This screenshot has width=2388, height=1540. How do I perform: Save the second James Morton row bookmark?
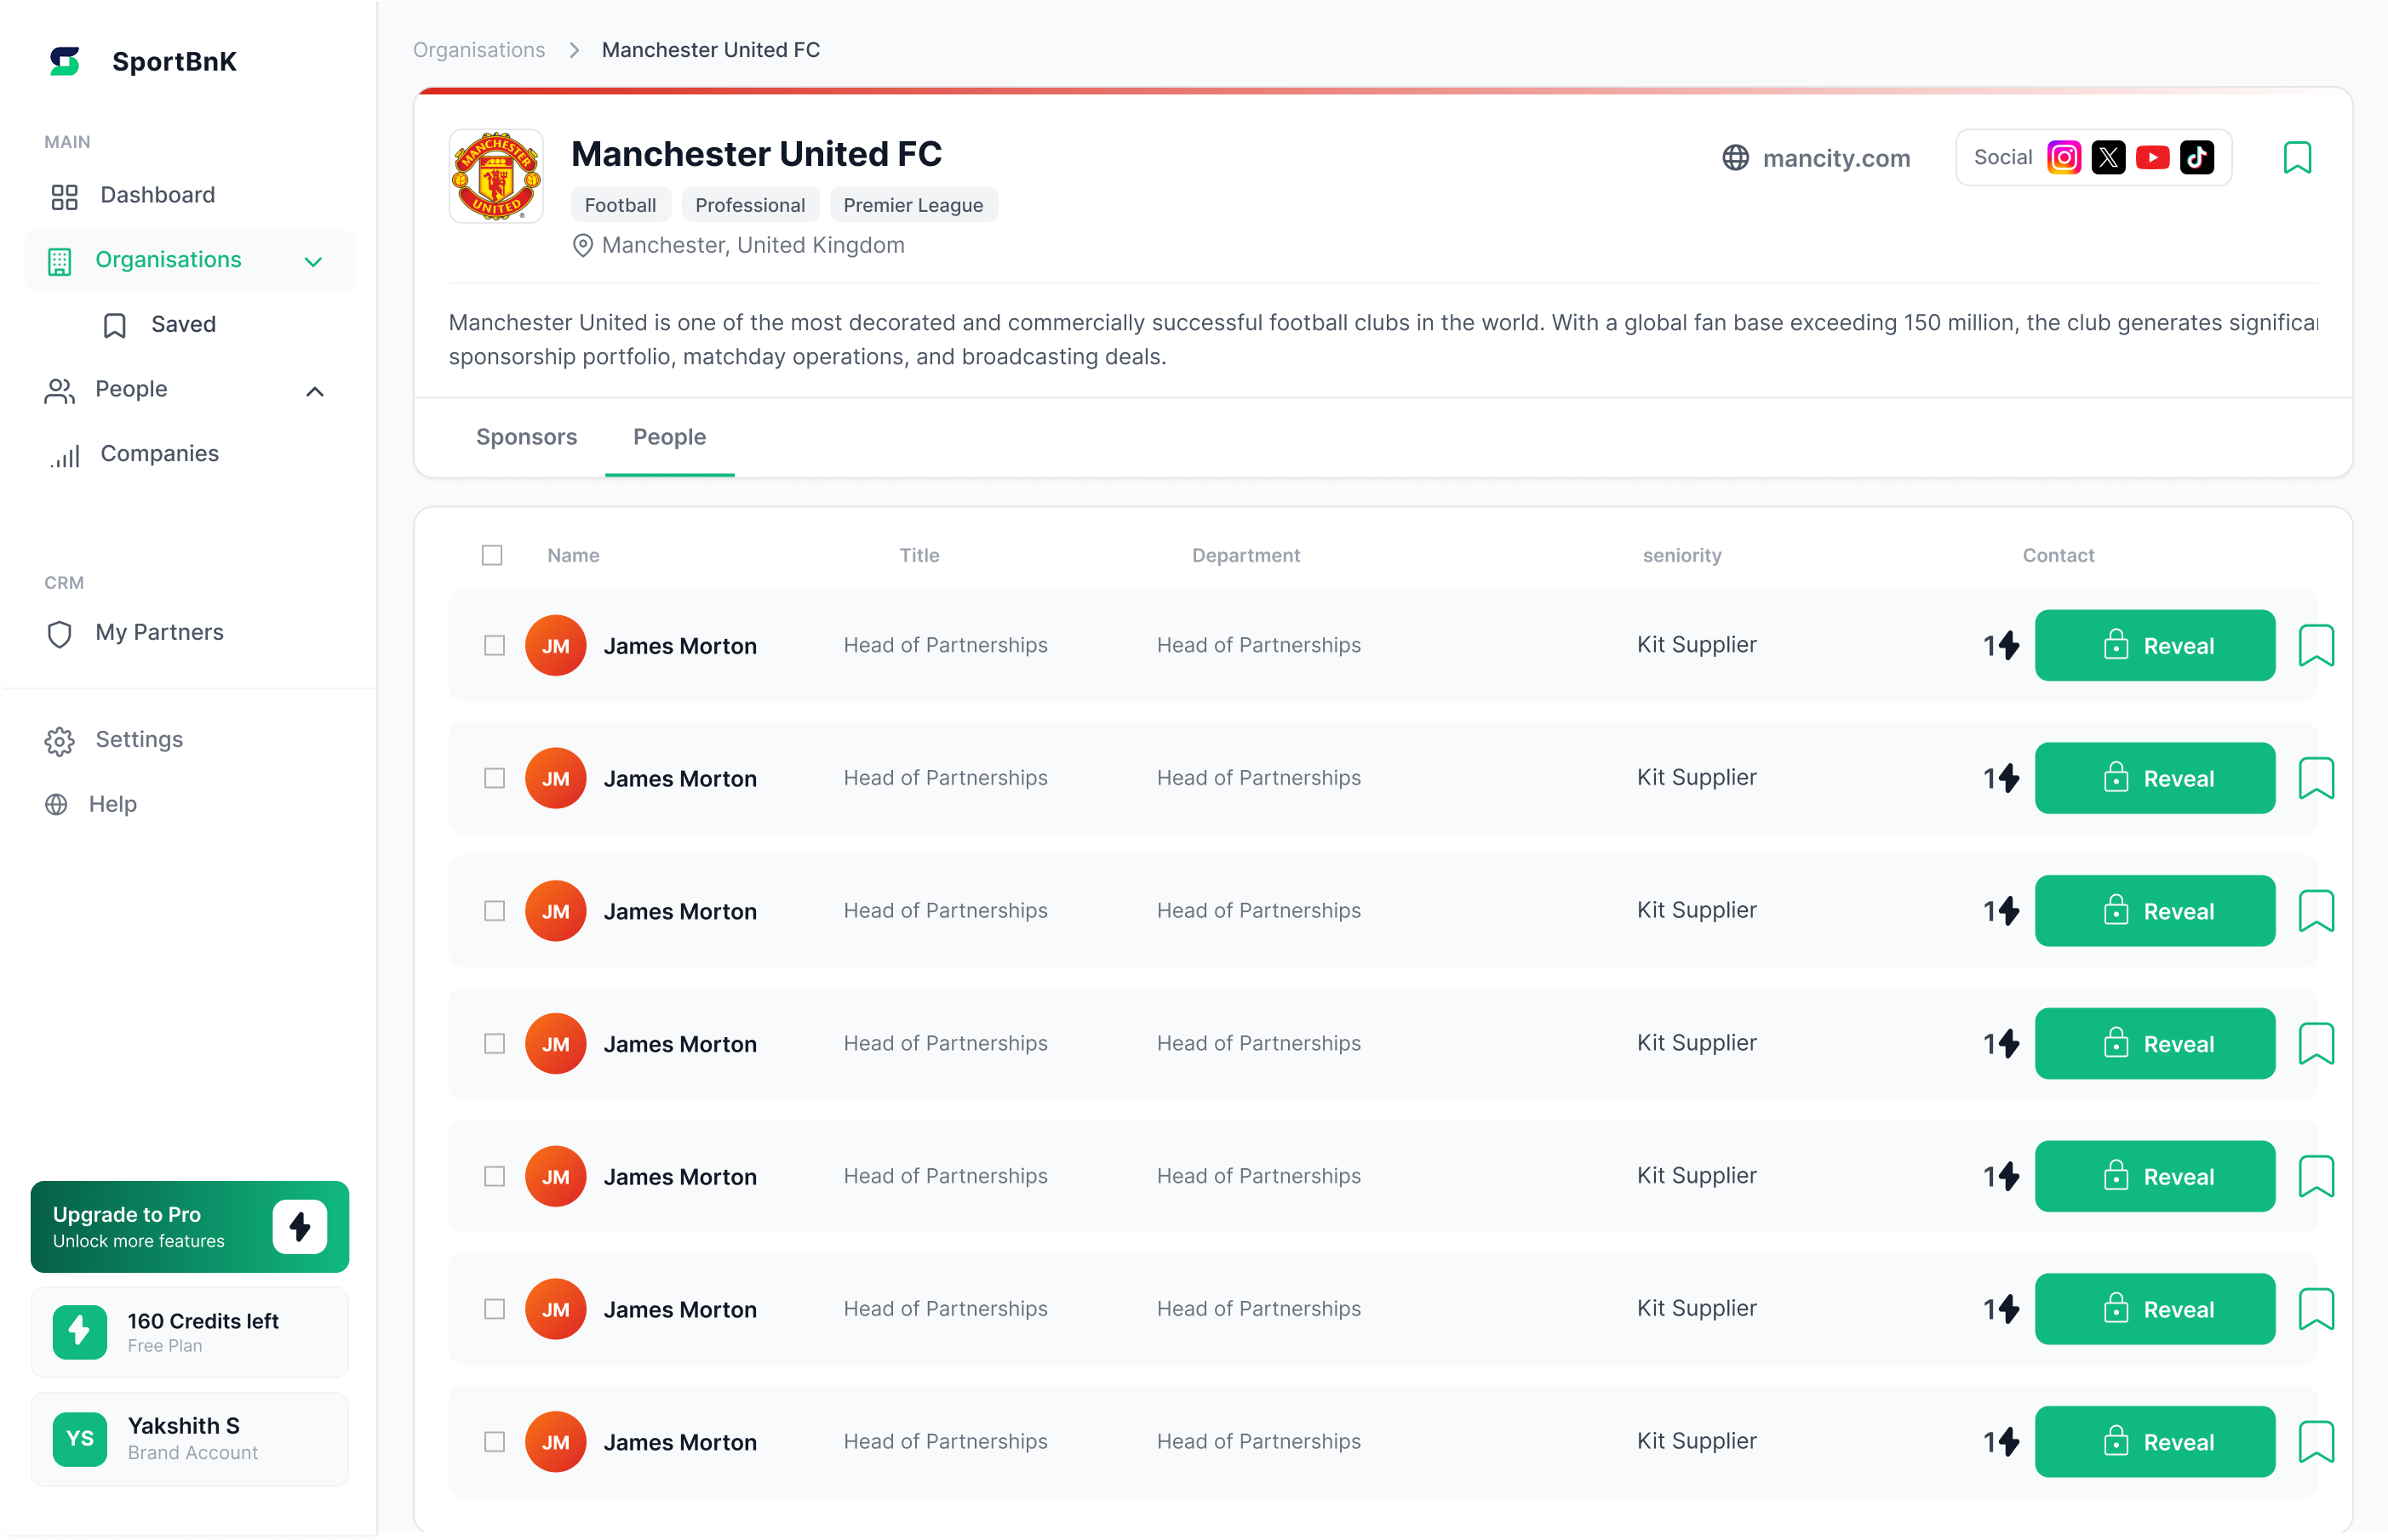(2315, 778)
